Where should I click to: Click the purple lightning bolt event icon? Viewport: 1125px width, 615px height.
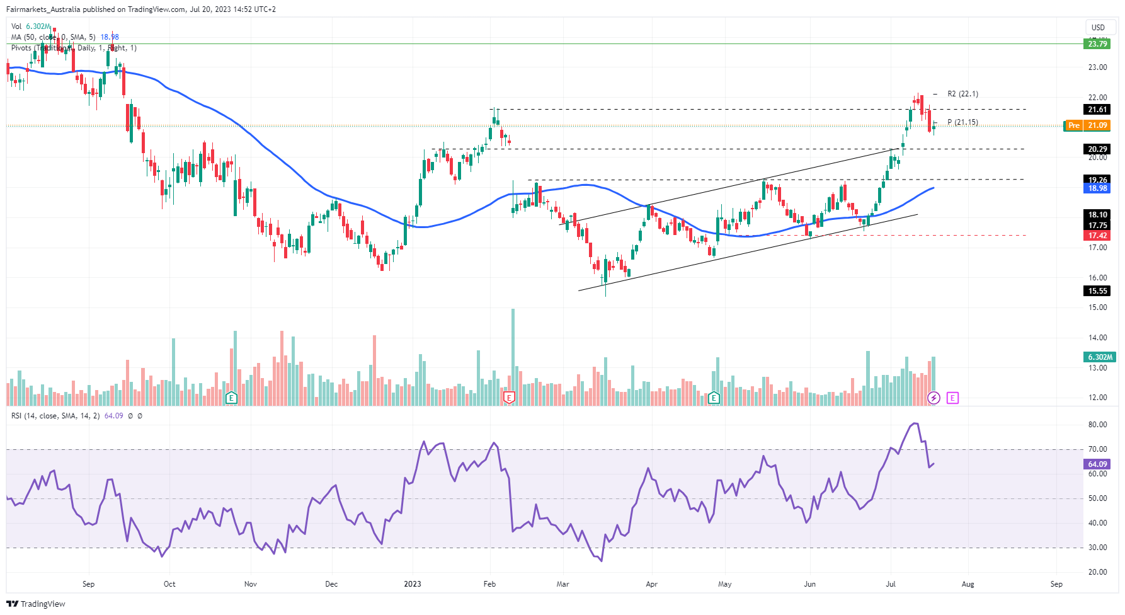(x=934, y=398)
